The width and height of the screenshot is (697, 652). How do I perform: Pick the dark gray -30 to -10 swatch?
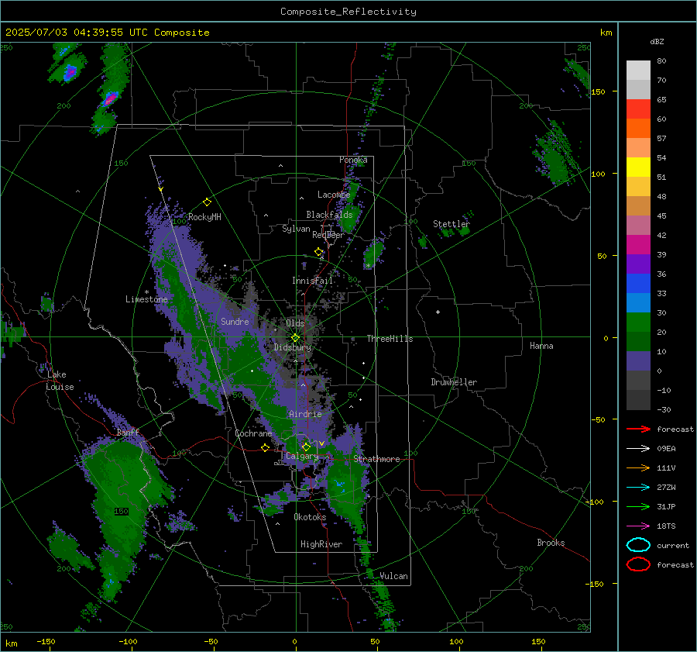[x=638, y=400]
